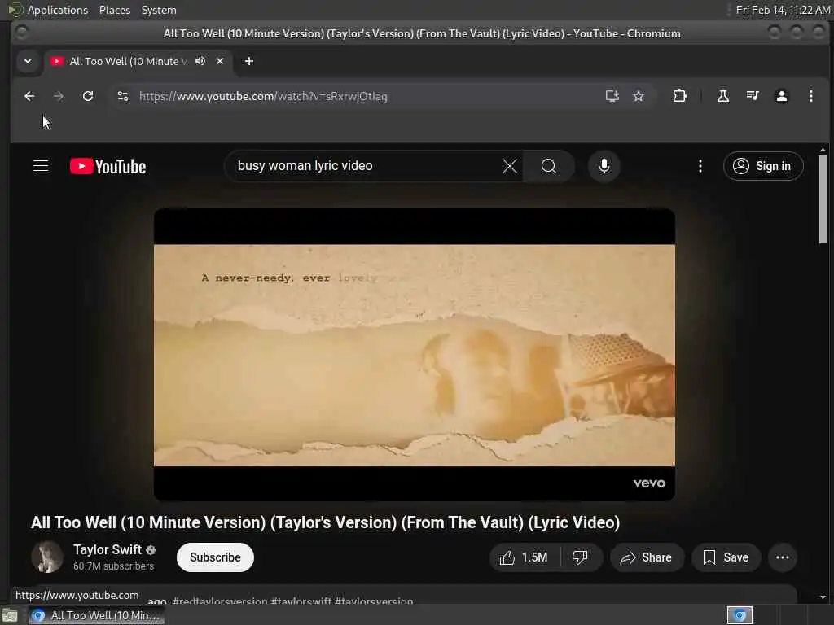This screenshot has width=834, height=625.
Task: Open Chrome Labs flask icon
Action: tap(723, 96)
